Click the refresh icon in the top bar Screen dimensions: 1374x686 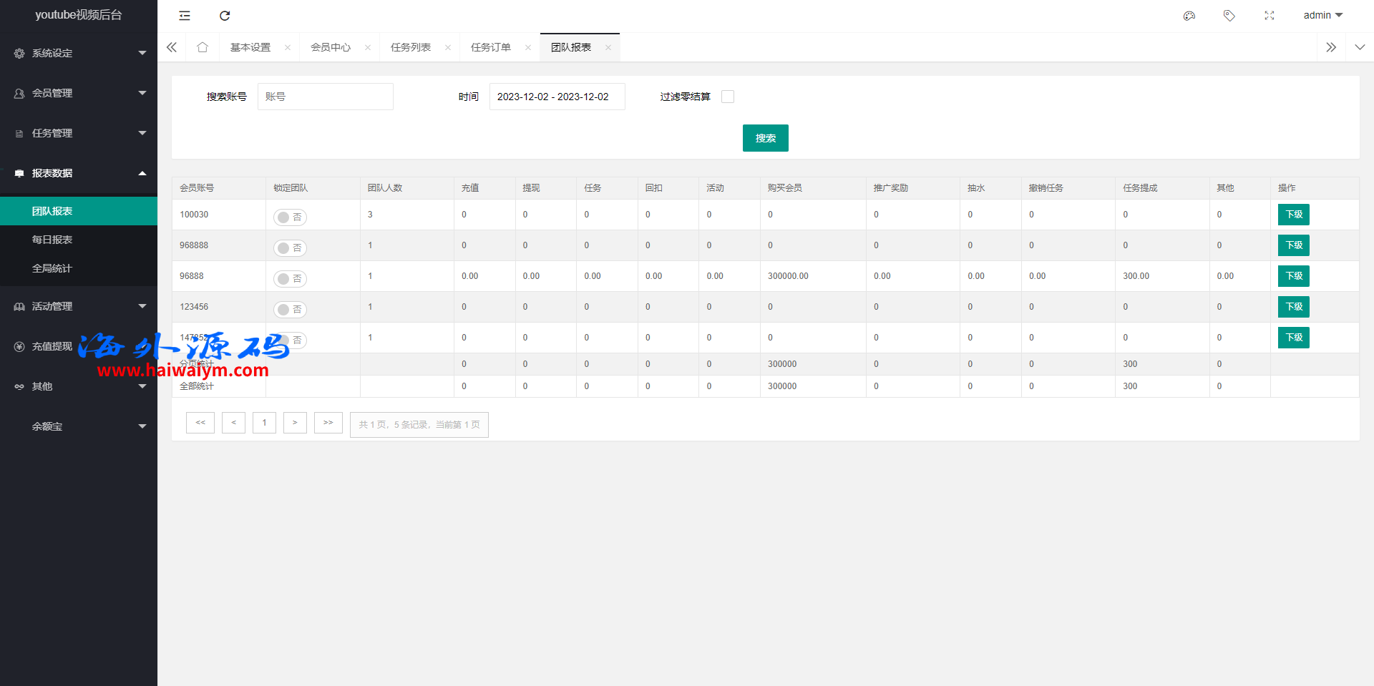[x=225, y=16]
